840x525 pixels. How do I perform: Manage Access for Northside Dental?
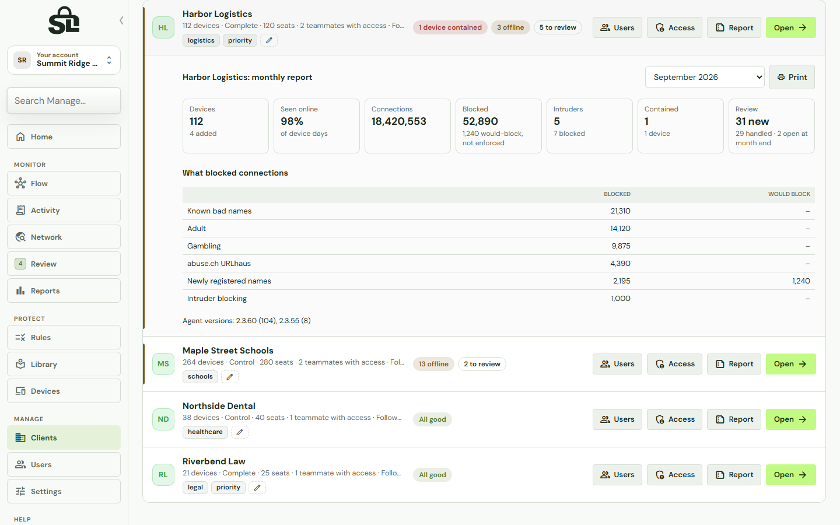point(674,419)
